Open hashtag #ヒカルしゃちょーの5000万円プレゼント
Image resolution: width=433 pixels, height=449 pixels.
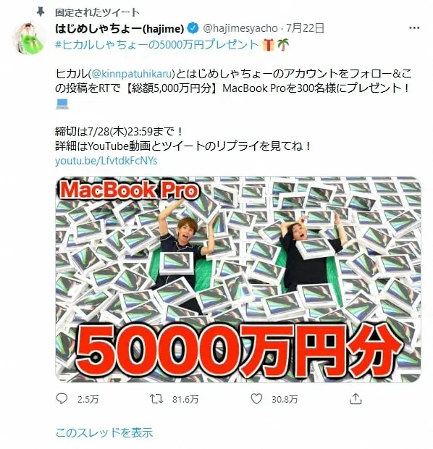point(157,45)
